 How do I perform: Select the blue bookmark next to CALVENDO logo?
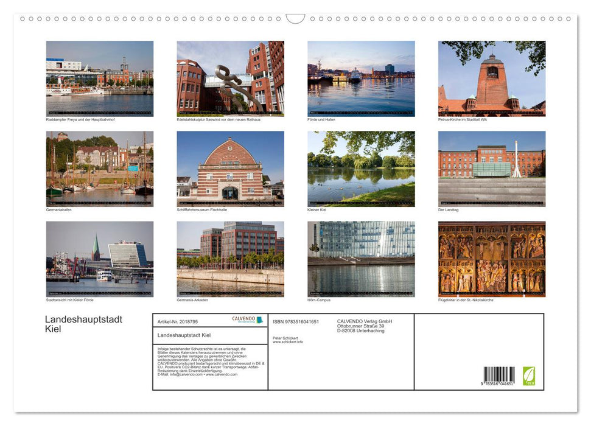click(261, 319)
